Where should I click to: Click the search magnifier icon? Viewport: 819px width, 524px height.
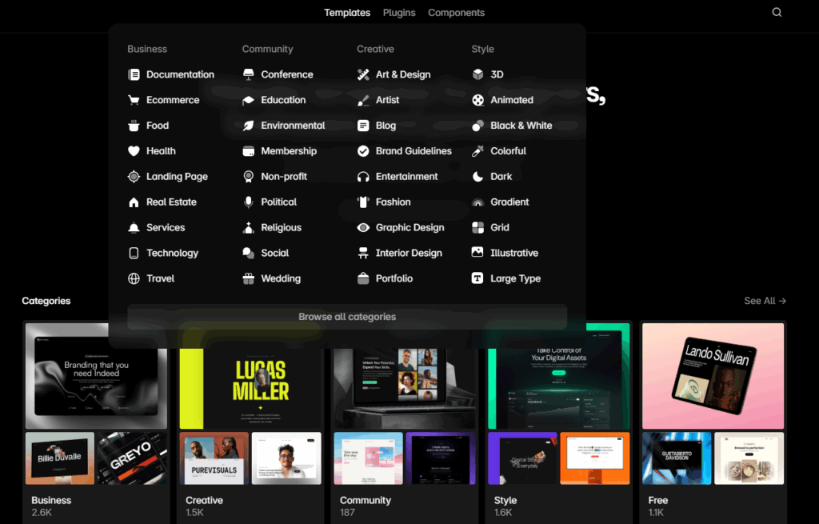tap(777, 13)
